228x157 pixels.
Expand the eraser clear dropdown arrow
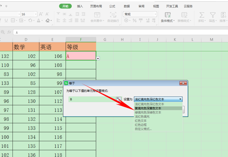pyautogui.click(x=51, y=21)
